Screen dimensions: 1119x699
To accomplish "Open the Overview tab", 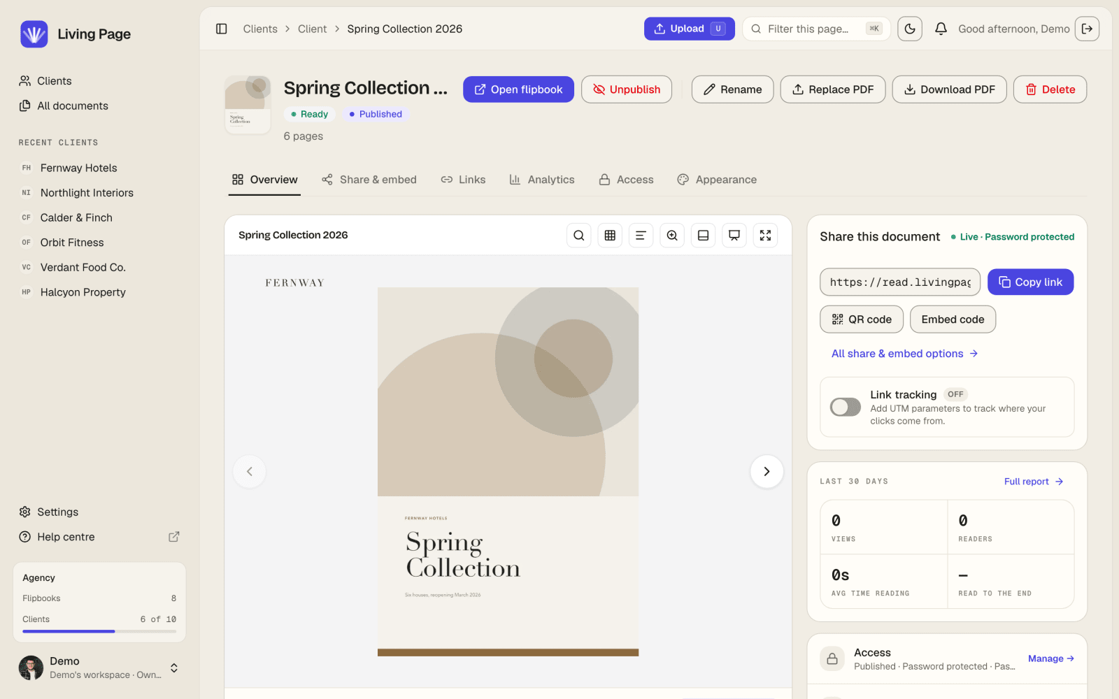I will pyautogui.click(x=264, y=180).
